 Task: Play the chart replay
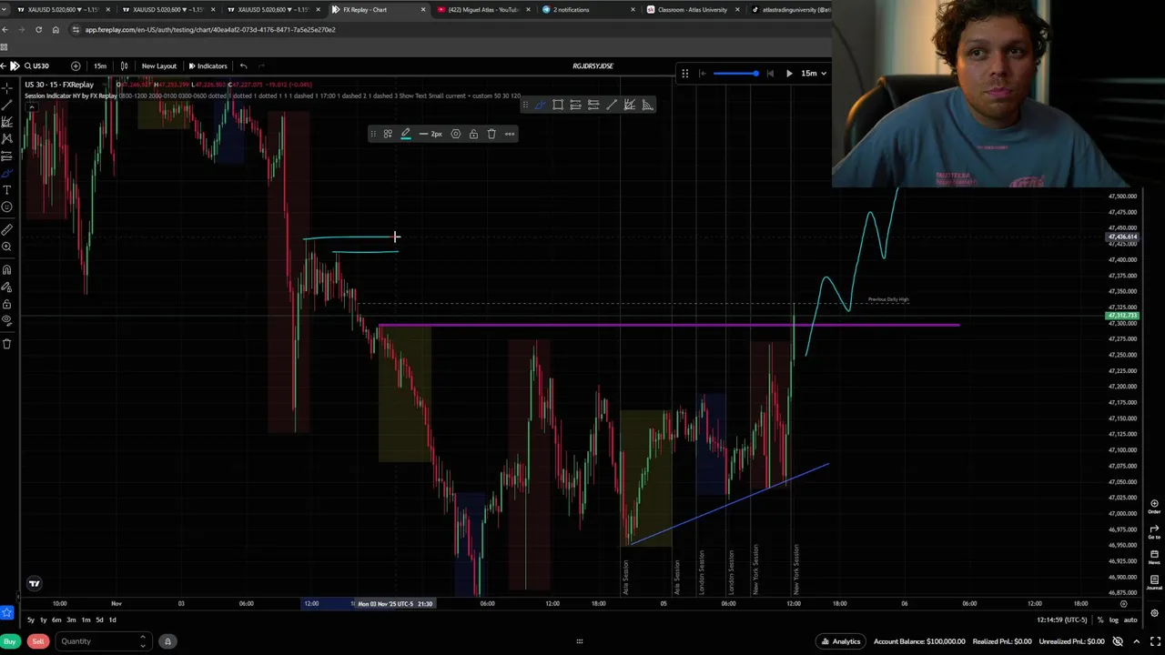789,73
